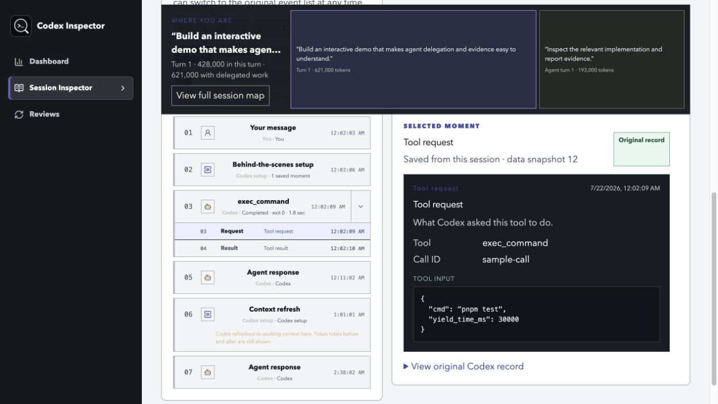Select the Turn 1 621,000 tokens block

tap(414, 59)
